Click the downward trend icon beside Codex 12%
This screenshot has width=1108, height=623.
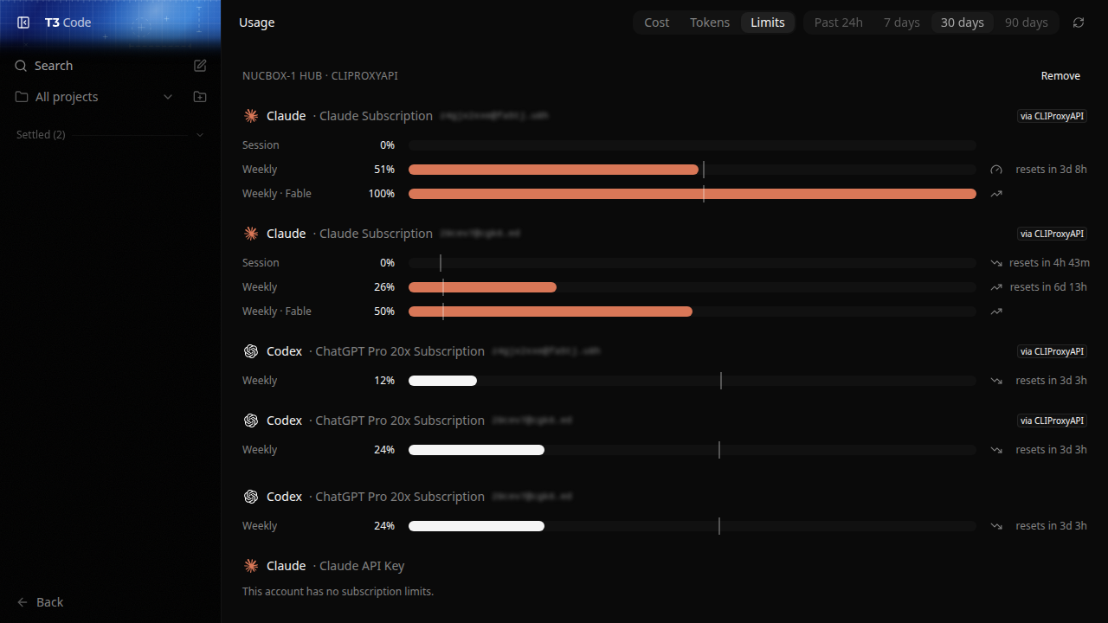pyautogui.click(x=996, y=381)
